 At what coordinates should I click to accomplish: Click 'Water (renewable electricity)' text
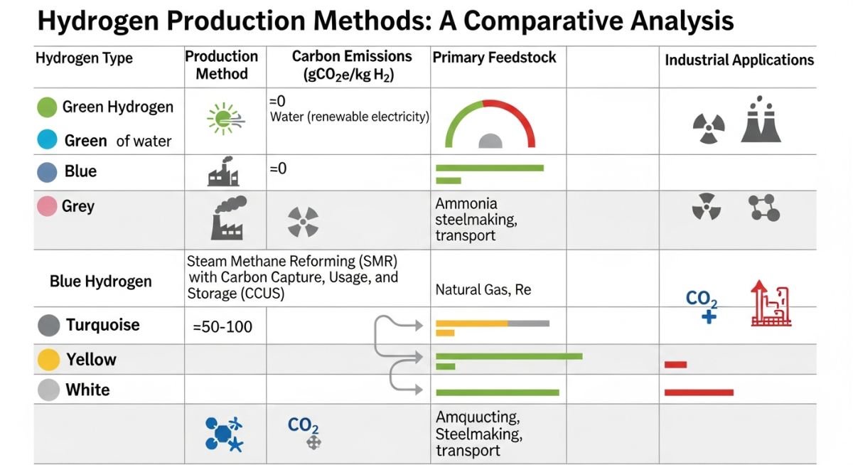pos(350,117)
